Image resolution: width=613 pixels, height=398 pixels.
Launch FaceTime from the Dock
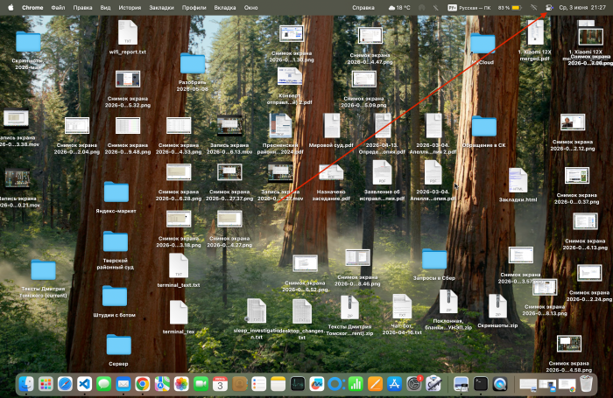pyautogui.click(x=201, y=384)
